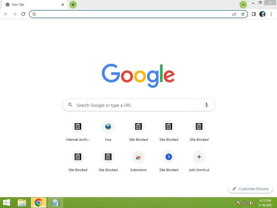277x208 pixels.
Task: Click the forward navigation arrow
Action: coord(15,14)
